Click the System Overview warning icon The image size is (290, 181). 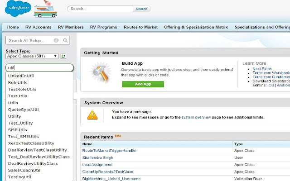pos(92,115)
